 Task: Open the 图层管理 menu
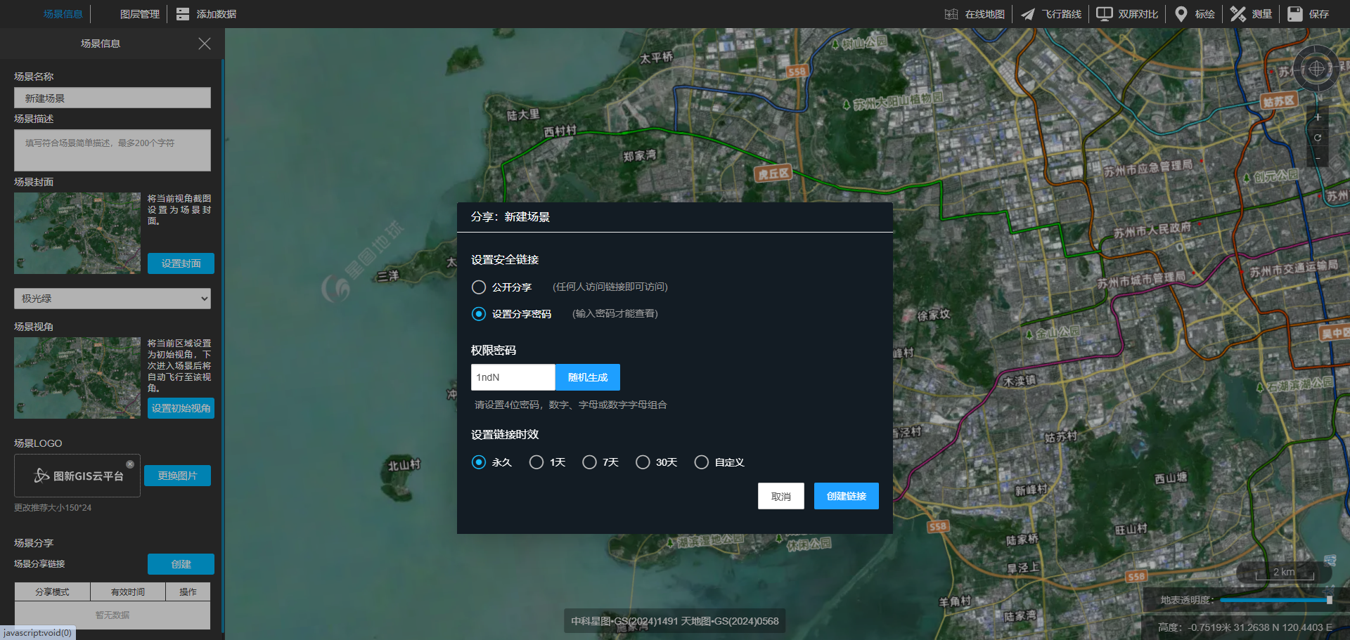139,14
